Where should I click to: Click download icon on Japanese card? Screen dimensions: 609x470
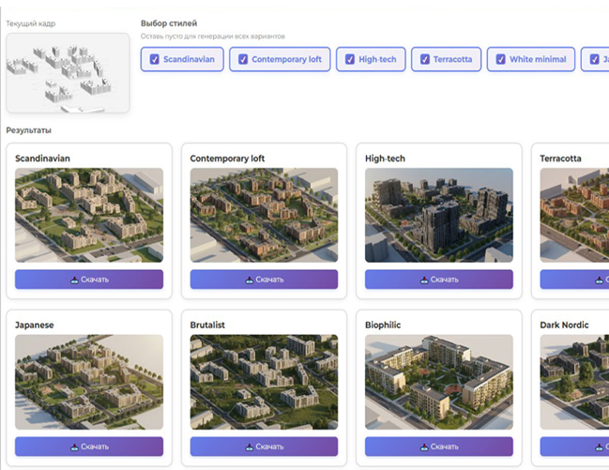point(74,447)
